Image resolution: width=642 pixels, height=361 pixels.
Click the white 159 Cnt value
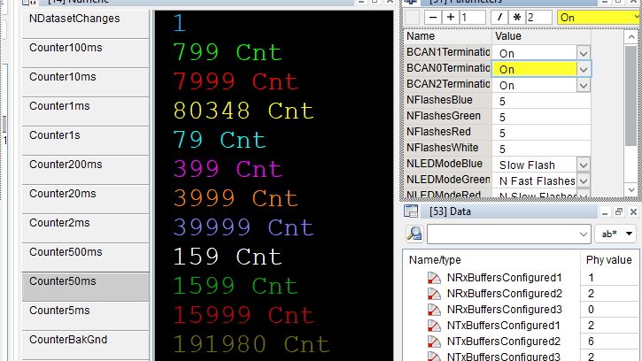(x=228, y=257)
